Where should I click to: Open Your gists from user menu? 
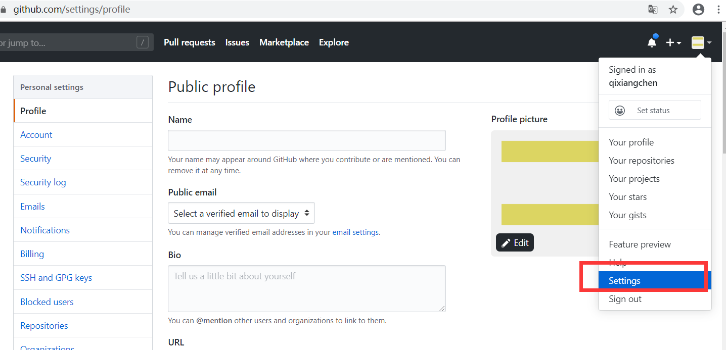point(655,215)
